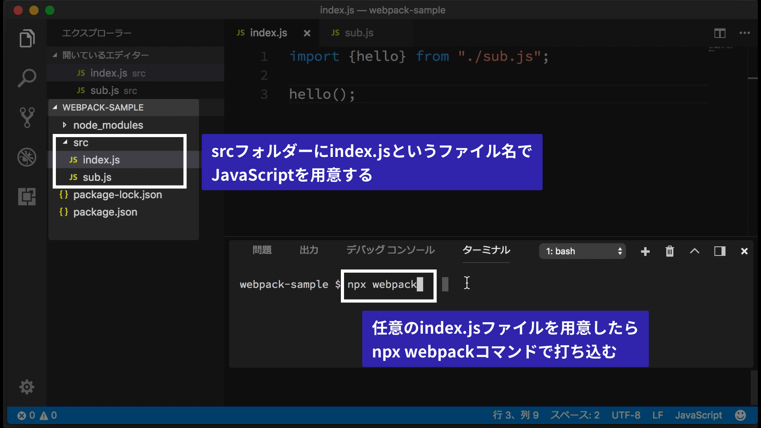761x428 pixels.
Task: Kill the terminal with trash icon
Action: coord(670,251)
